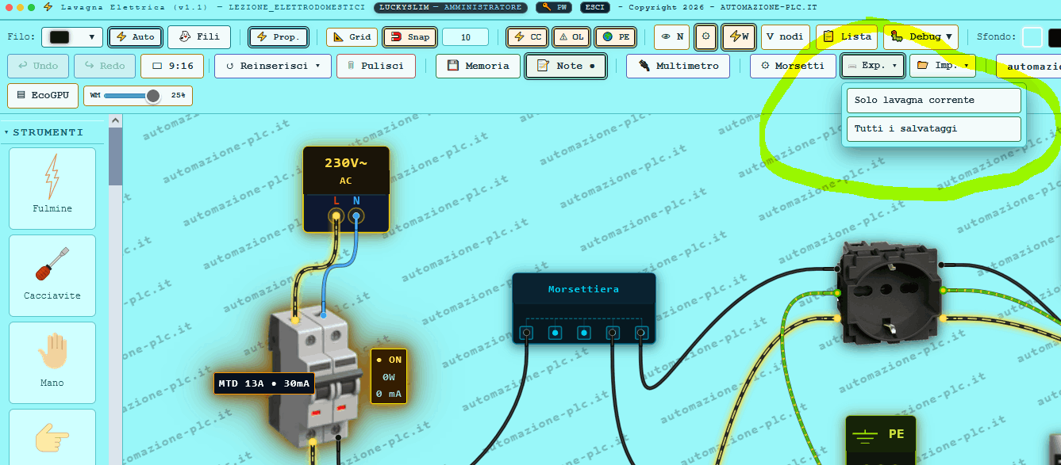Screen dimensions: 1061x465
Task: Open the Filo wire color dropdown
Action: click(72, 37)
